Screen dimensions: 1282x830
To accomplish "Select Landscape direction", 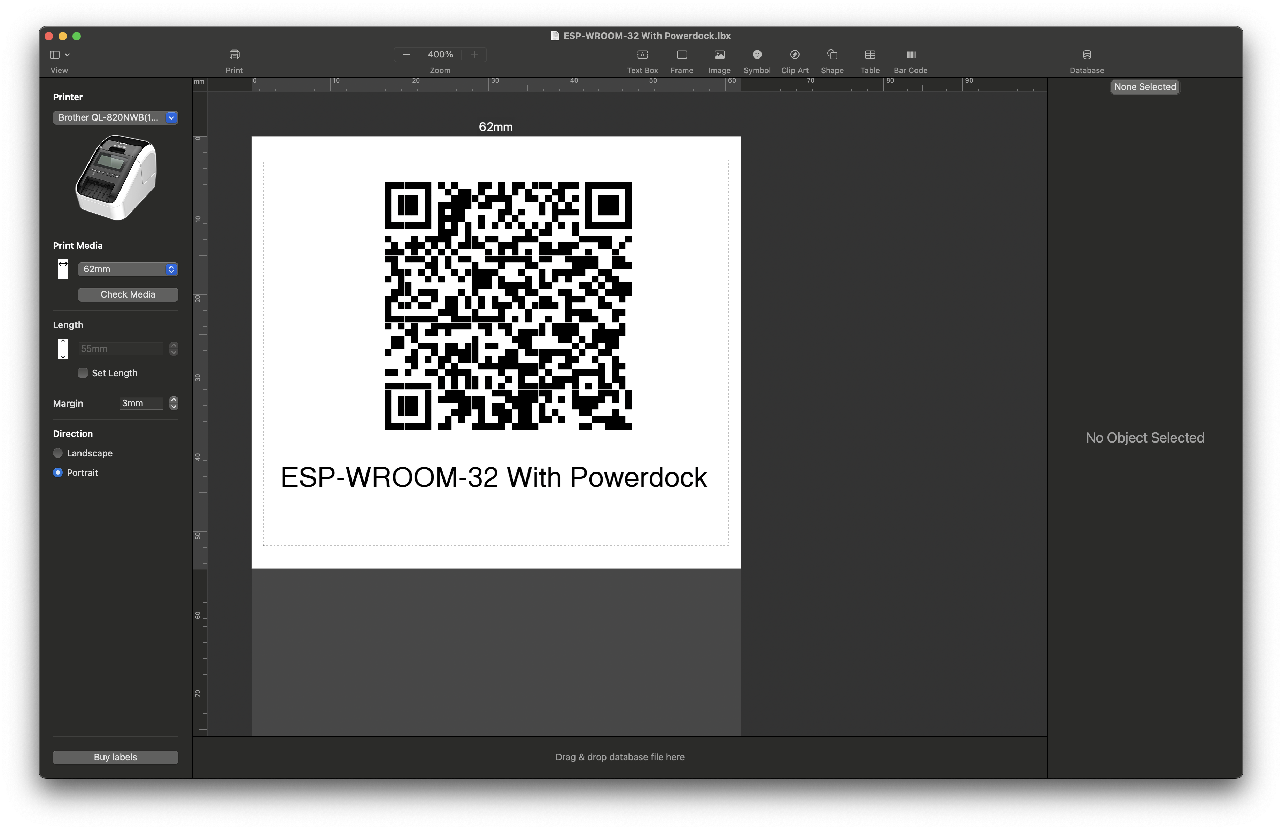I will (58, 453).
